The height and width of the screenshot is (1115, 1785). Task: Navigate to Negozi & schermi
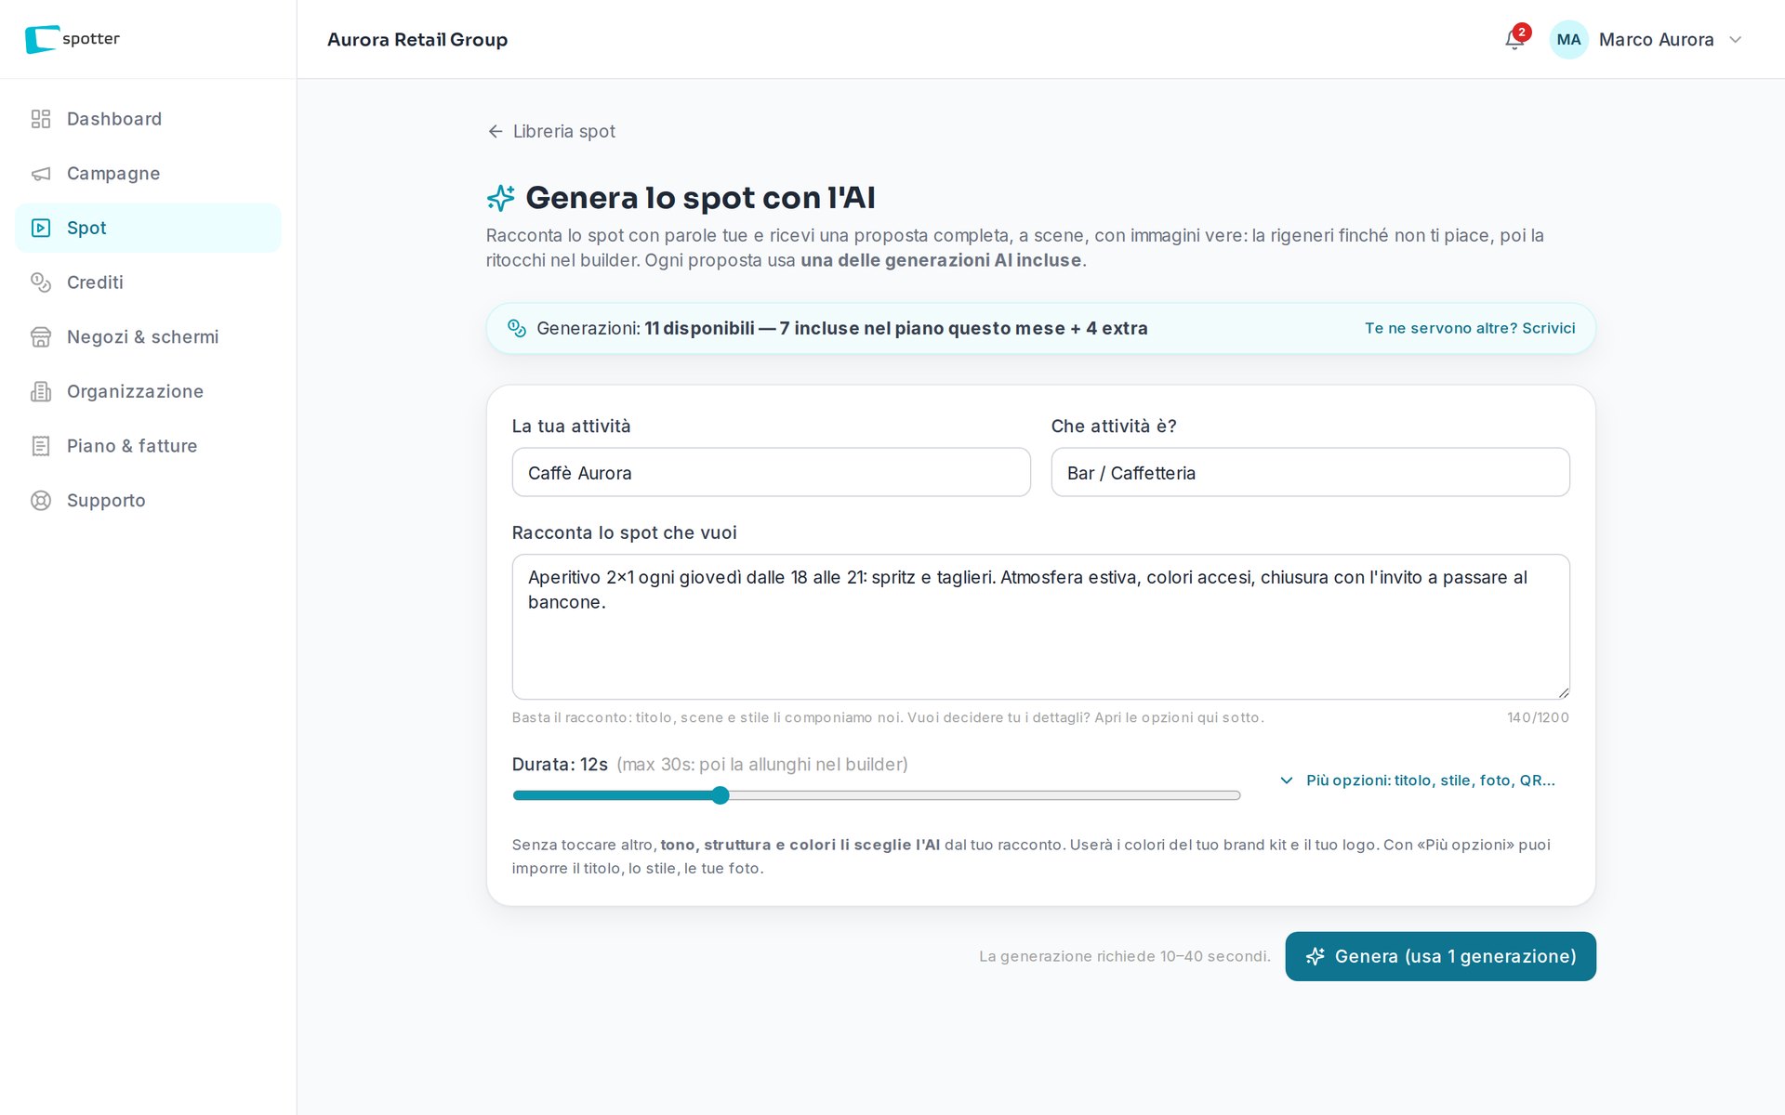coord(148,337)
